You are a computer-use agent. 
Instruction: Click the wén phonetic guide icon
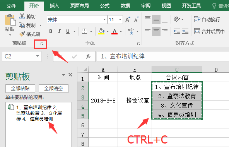pos(131,31)
